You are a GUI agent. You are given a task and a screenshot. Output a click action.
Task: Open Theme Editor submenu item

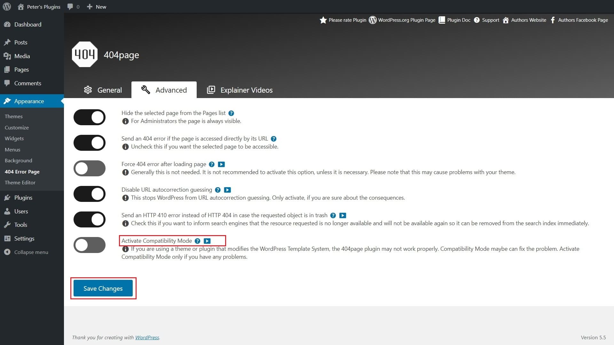(x=20, y=183)
